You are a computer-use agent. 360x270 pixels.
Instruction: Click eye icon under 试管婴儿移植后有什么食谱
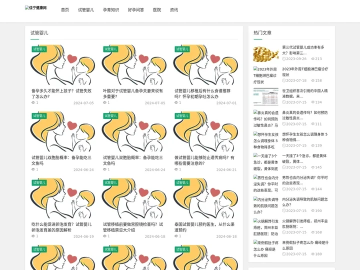pos(176,102)
